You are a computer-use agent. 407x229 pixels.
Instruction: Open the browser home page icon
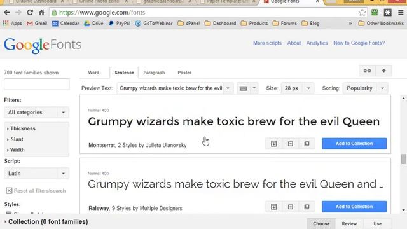(41, 13)
